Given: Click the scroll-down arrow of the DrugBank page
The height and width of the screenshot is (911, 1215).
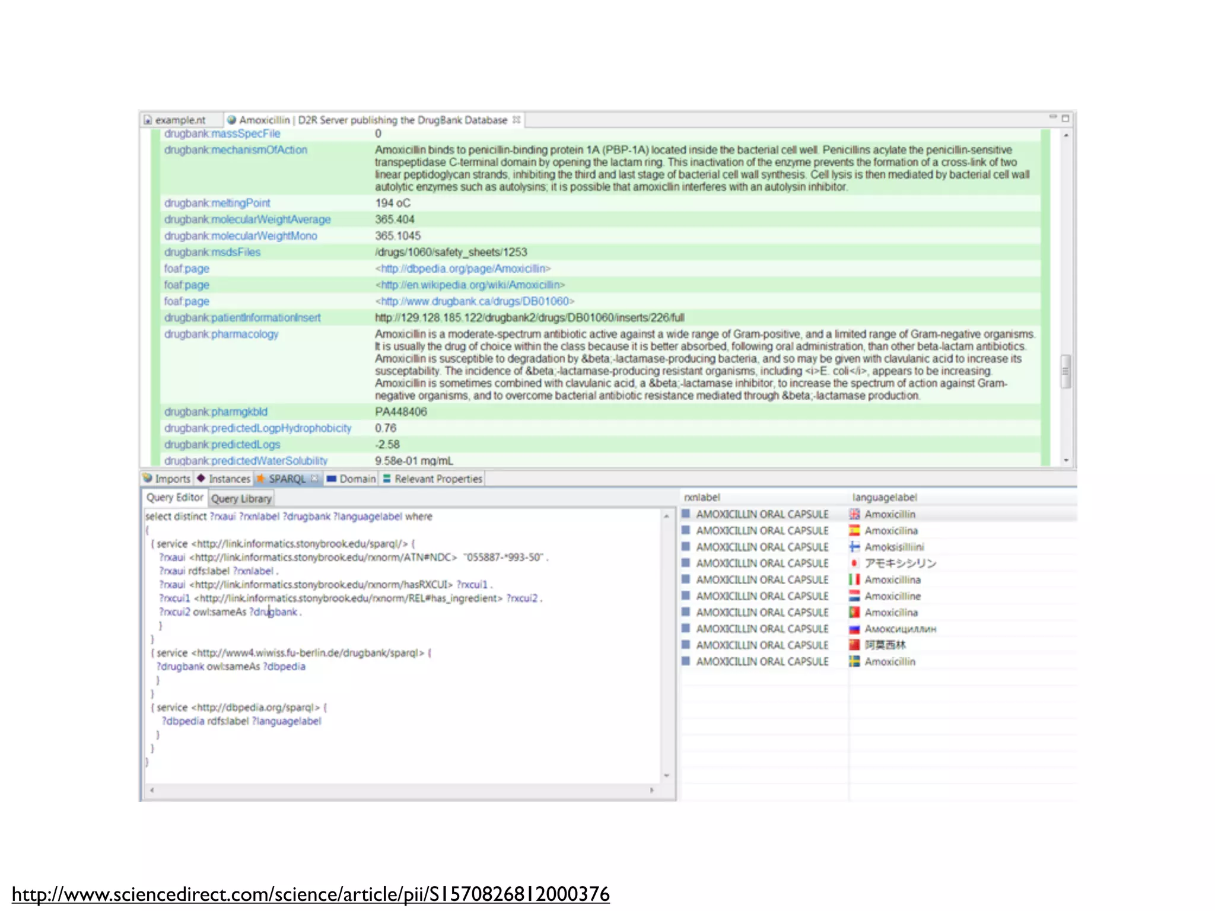Looking at the screenshot, I should click(1066, 460).
